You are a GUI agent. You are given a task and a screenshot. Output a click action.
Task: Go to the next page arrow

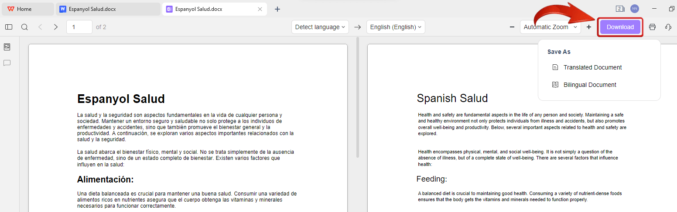click(x=55, y=27)
